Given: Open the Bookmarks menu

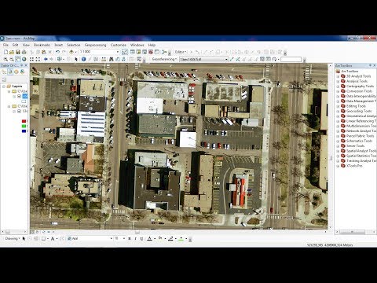Looking at the screenshot, I should point(42,45).
